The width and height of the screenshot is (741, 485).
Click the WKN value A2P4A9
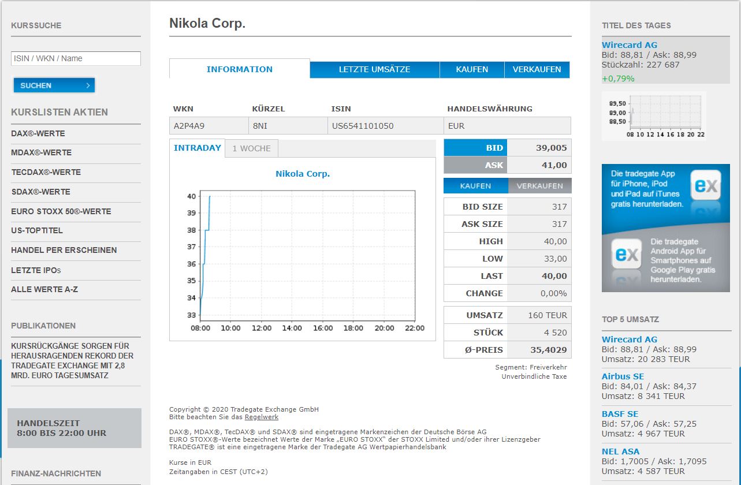click(x=190, y=126)
